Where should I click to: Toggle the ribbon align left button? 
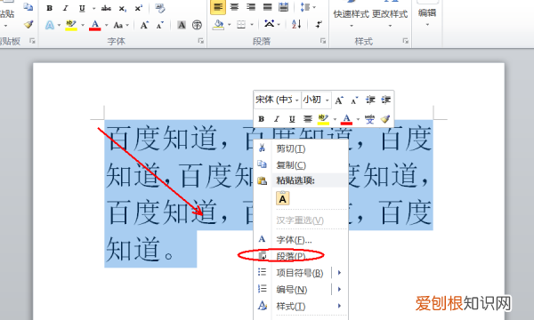(x=218, y=7)
